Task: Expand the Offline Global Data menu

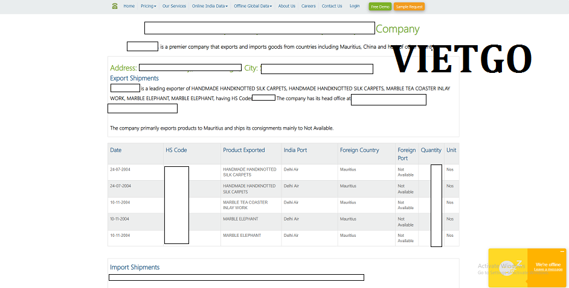Action: pos(252,6)
